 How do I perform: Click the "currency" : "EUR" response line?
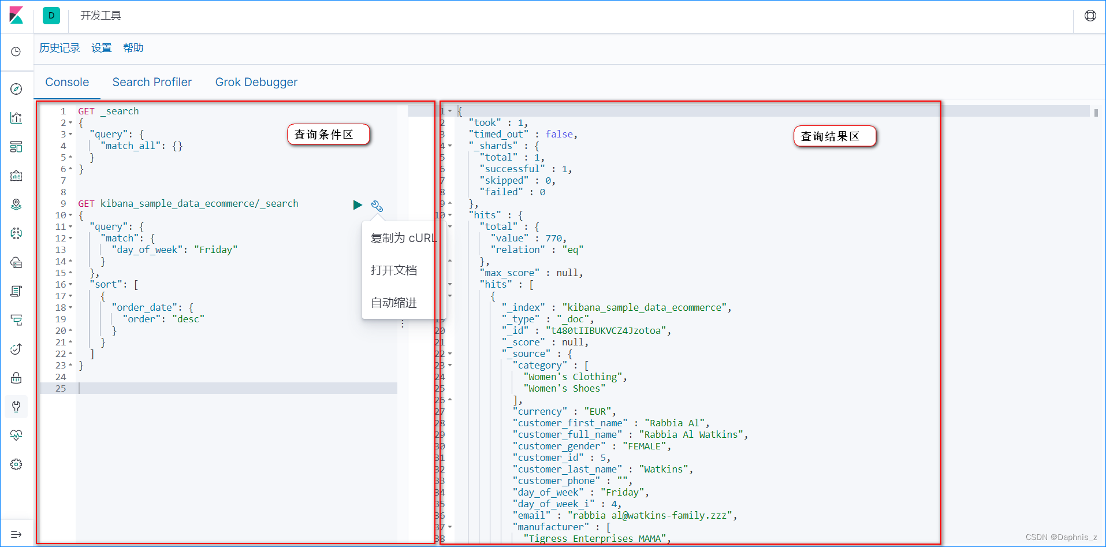tap(565, 411)
